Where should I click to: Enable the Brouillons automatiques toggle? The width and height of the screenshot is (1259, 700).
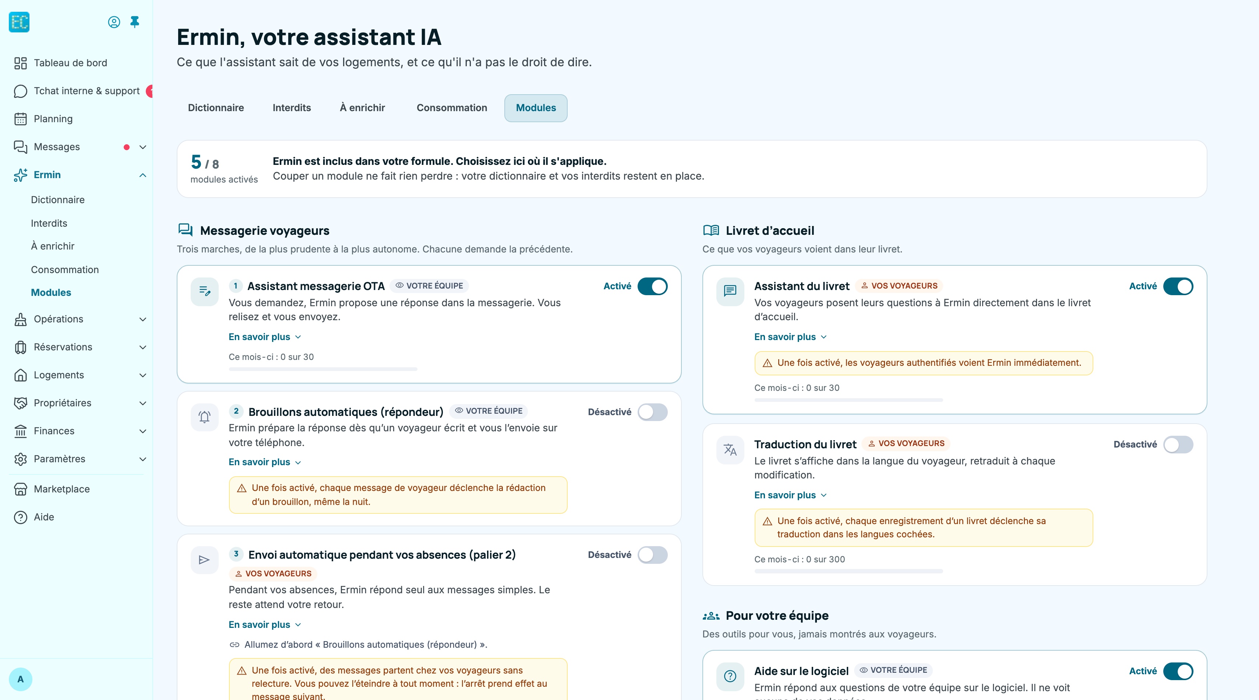click(x=652, y=412)
